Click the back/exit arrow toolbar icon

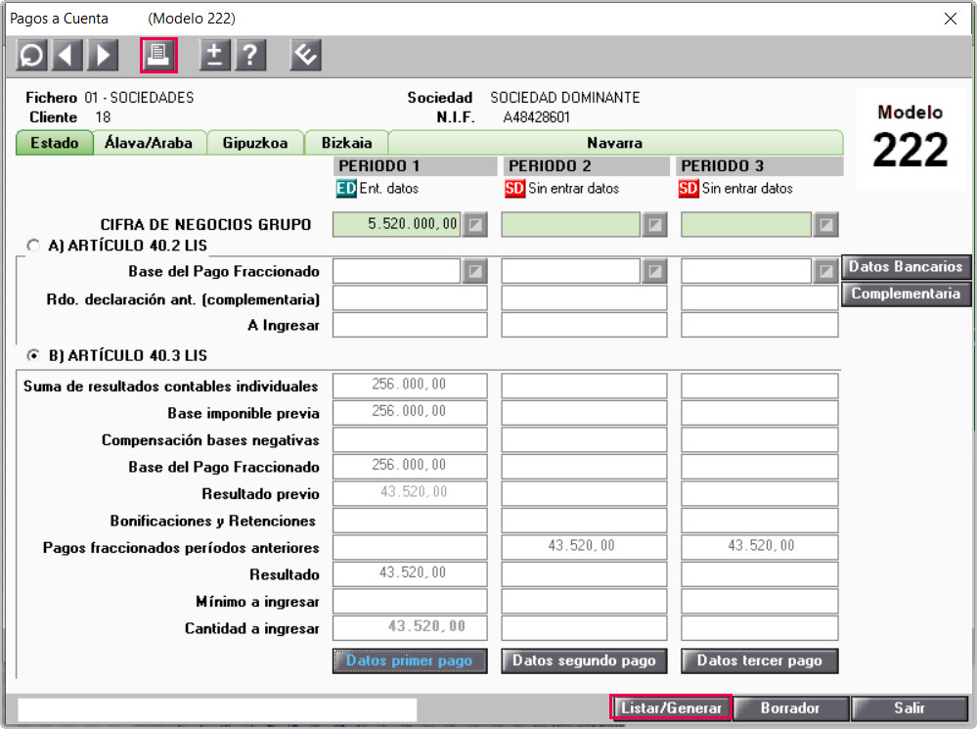(x=305, y=55)
